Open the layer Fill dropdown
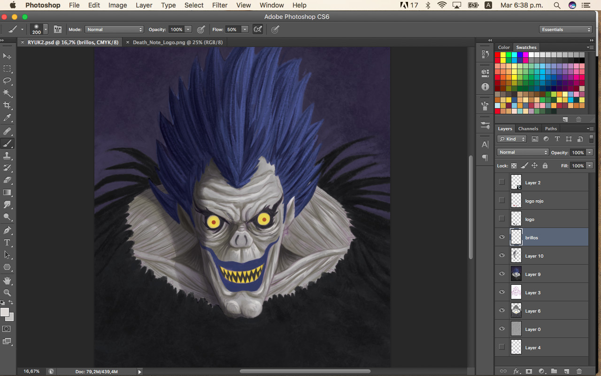The height and width of the screenshot is (376, 601). coord(590,165)
